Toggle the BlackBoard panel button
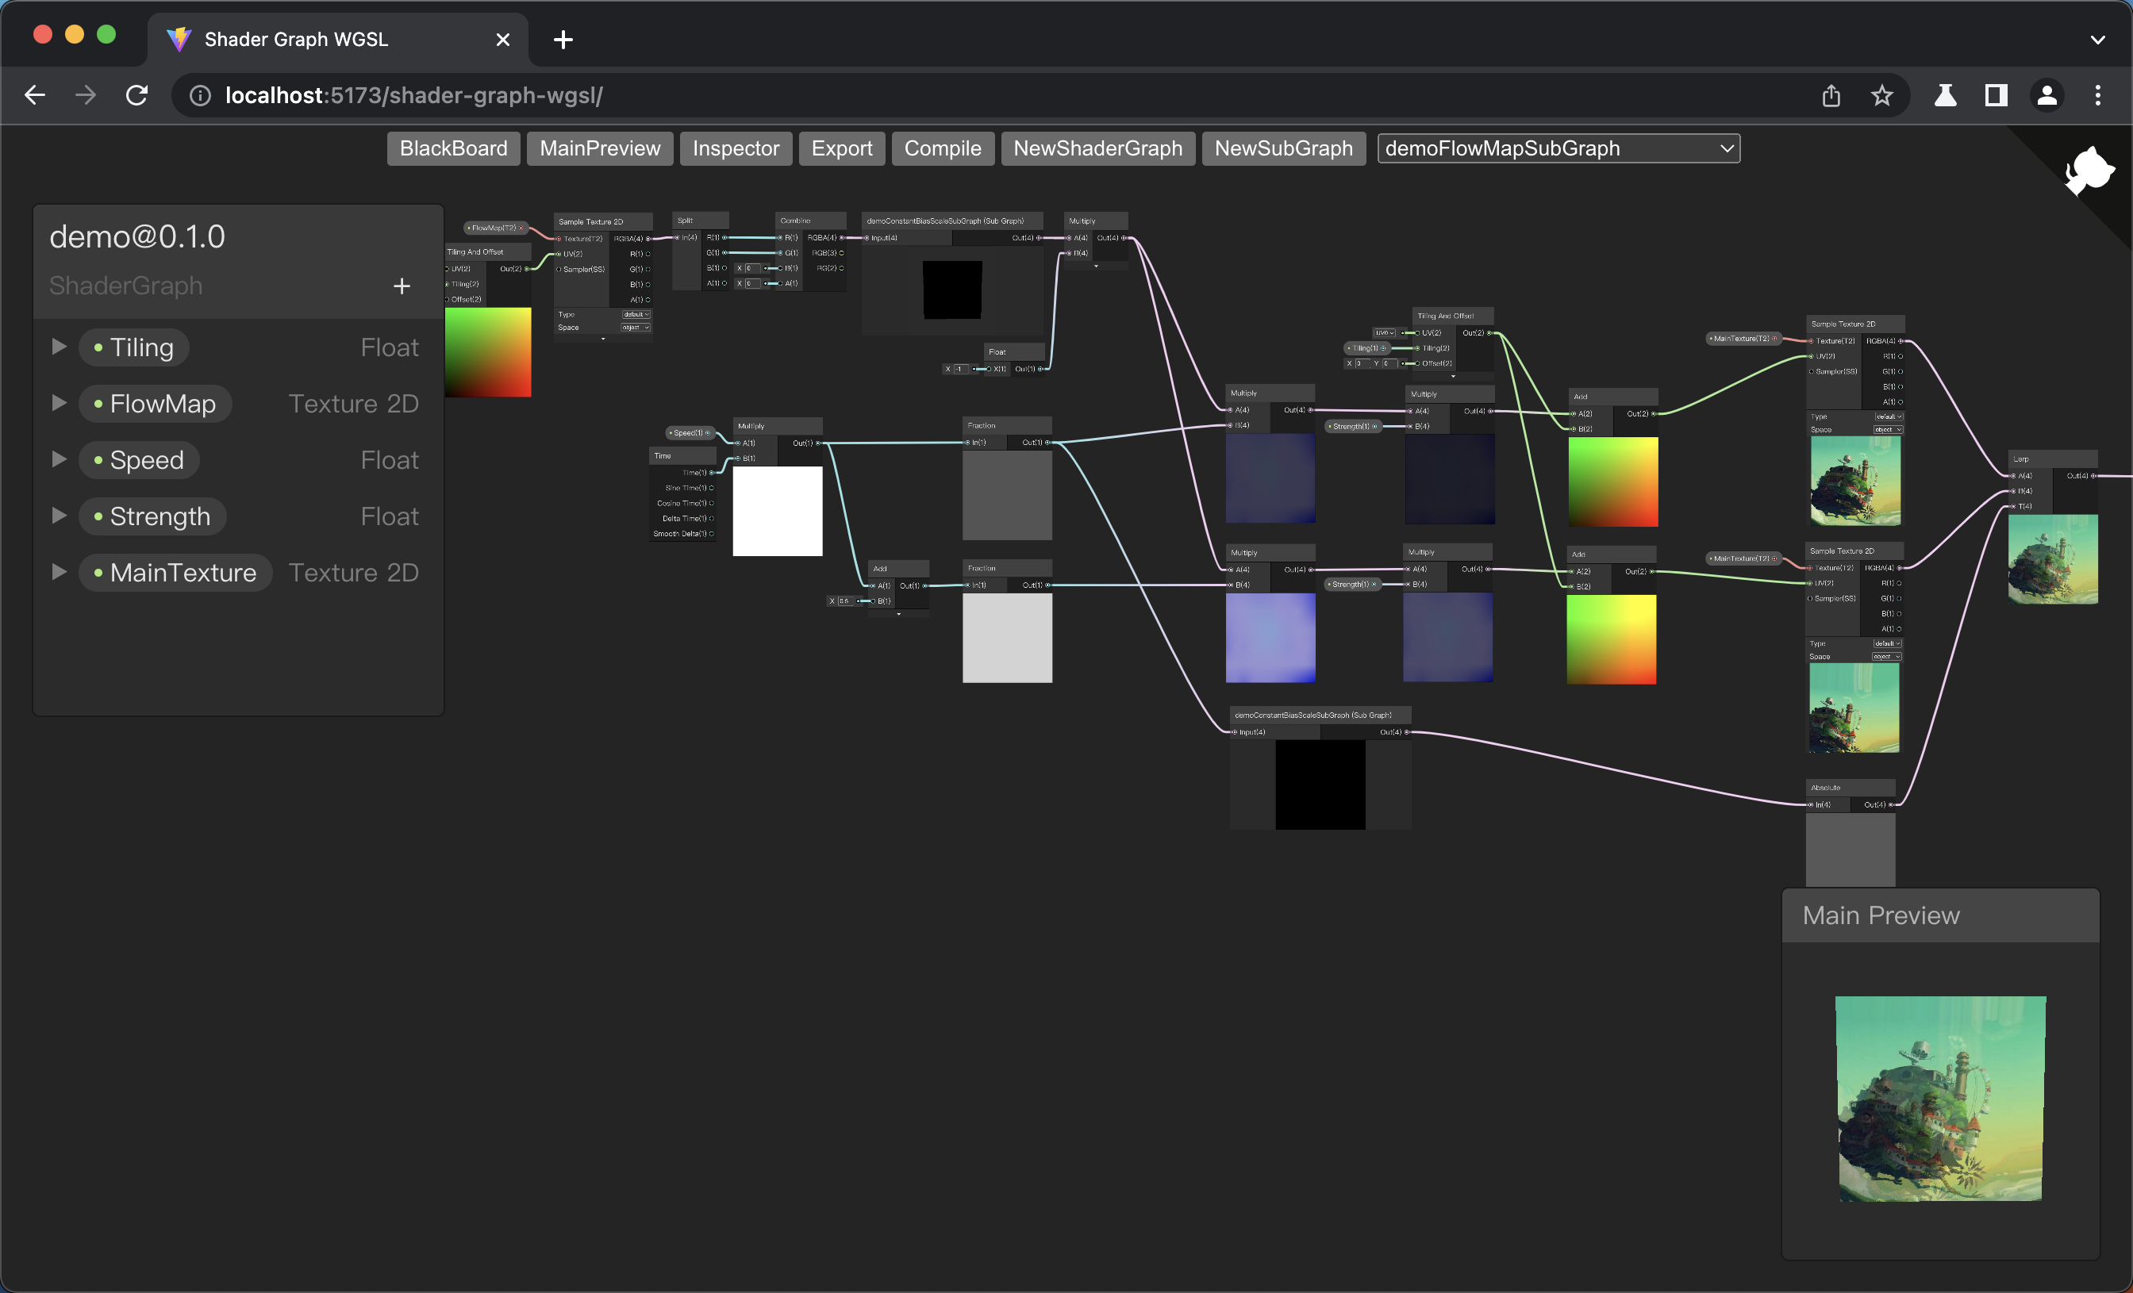The image size is (2133, 1293). coord(453,148)
